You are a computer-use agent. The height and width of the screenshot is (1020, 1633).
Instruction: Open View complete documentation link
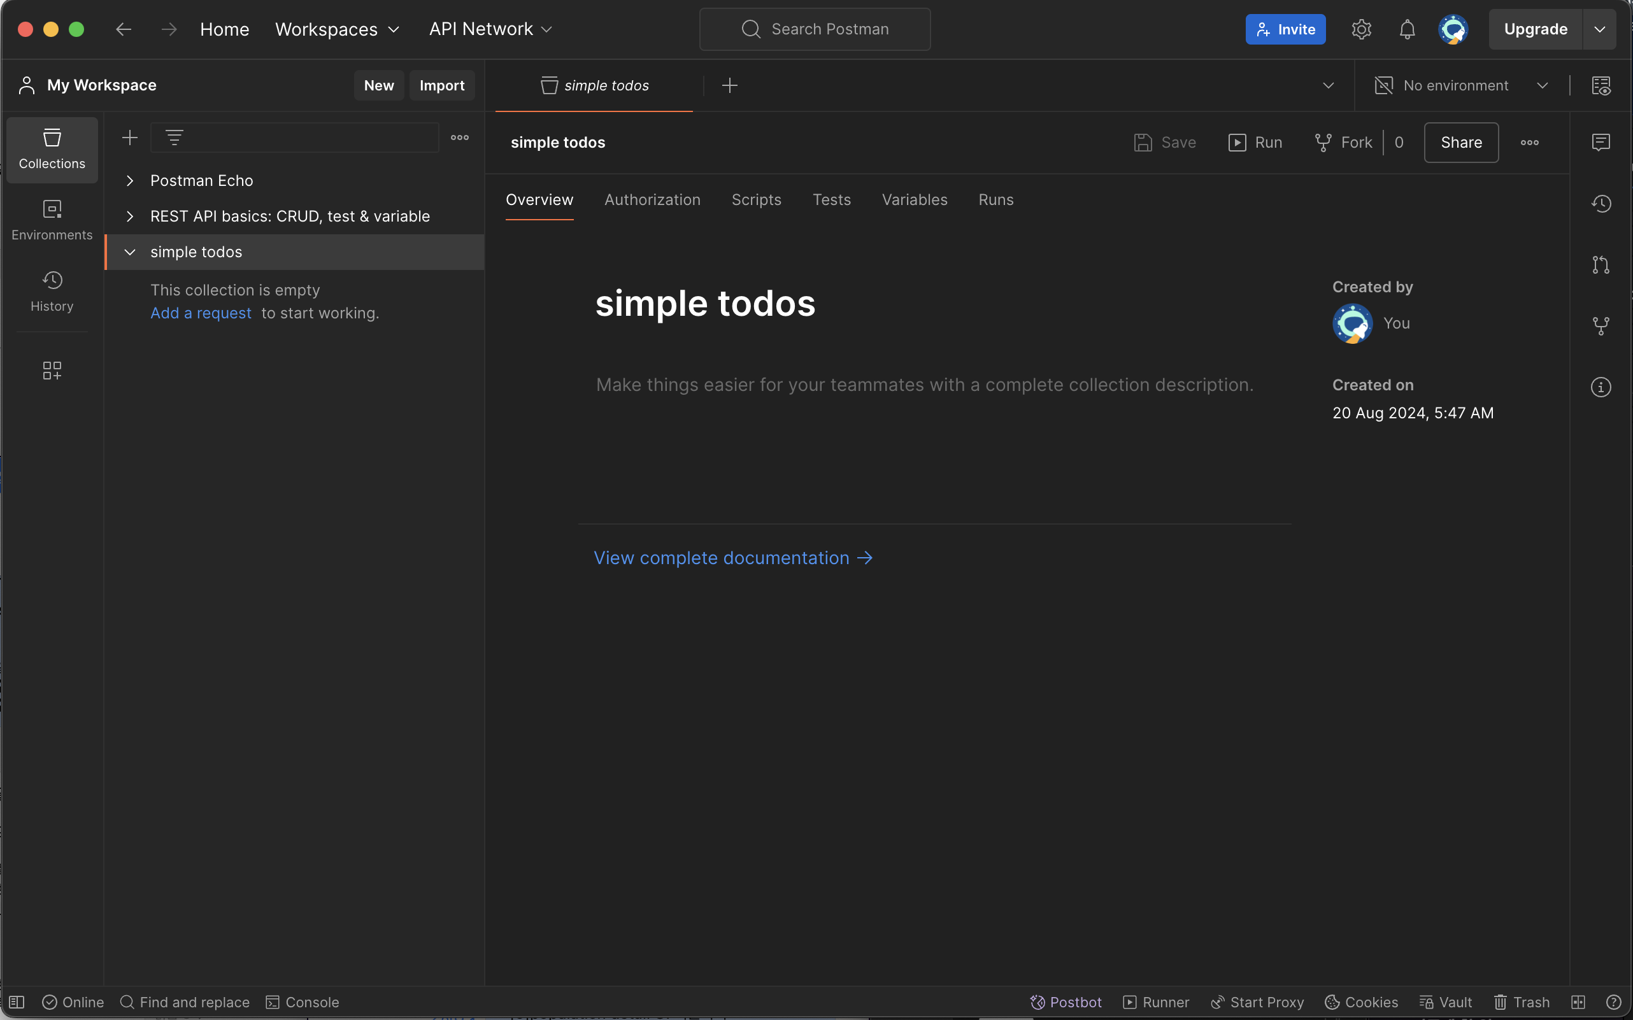coord(733,558)
